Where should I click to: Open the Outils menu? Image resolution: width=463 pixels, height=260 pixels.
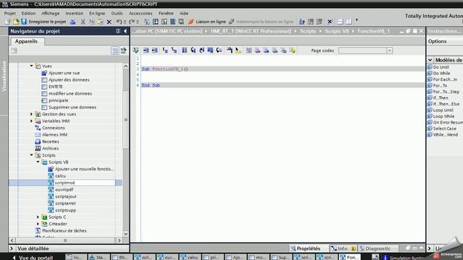(x=117, y=13)
